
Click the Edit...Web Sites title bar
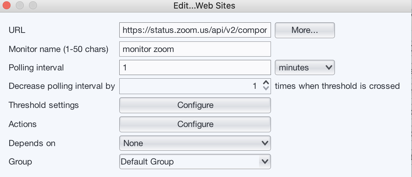(x=204, y=6)
